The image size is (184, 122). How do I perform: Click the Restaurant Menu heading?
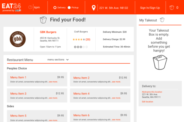(20, 60)
